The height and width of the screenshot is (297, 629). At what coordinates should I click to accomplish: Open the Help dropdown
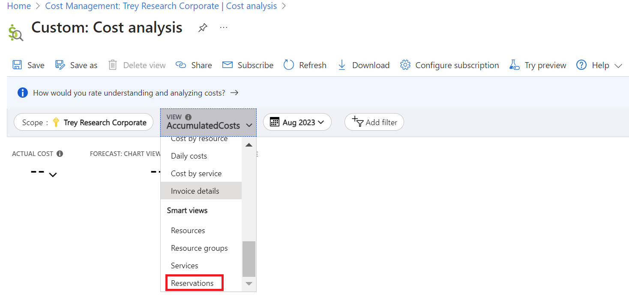pos(618,65)
